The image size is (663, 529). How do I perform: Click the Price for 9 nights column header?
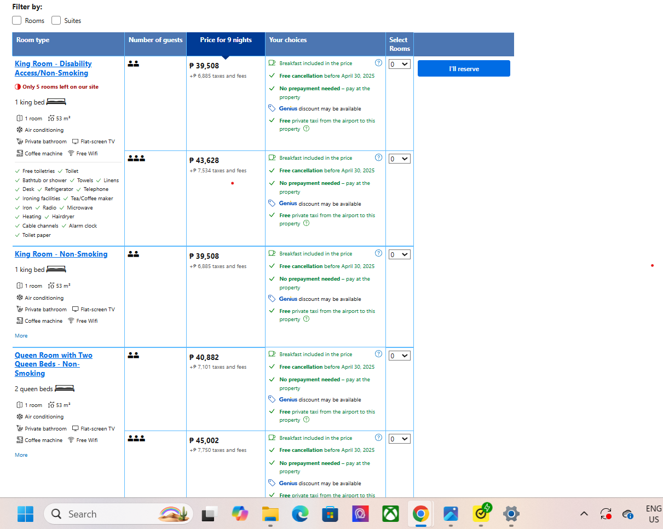pyautogui.click(x=226, y=40)
